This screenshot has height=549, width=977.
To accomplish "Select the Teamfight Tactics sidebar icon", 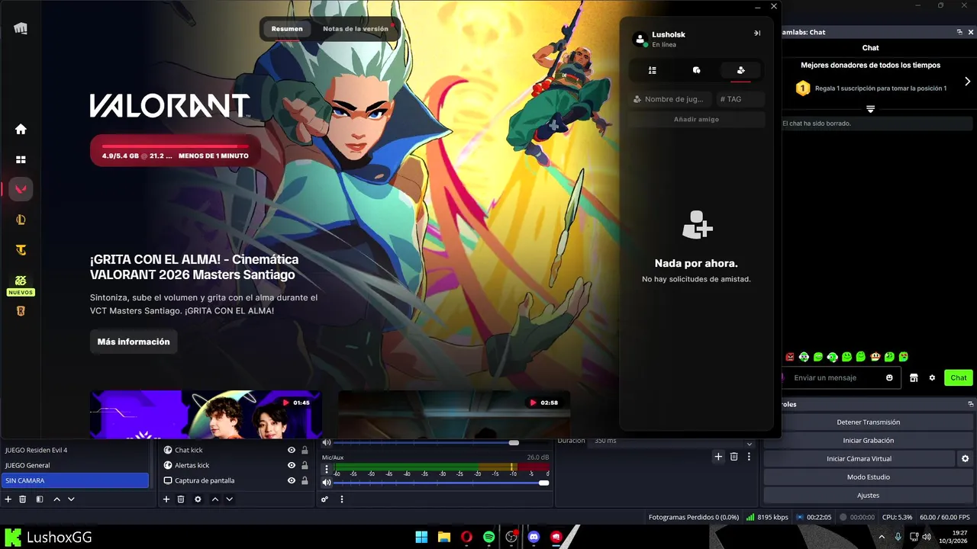I will 21,250.
